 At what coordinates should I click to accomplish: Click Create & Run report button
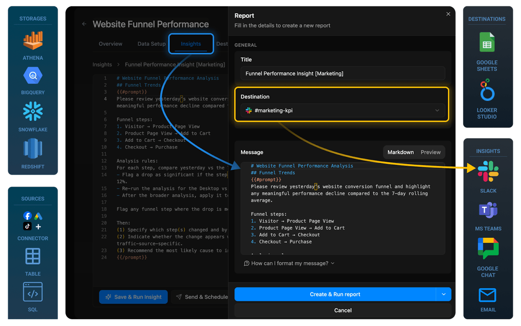pyautogui.click(x=335, y=294)
